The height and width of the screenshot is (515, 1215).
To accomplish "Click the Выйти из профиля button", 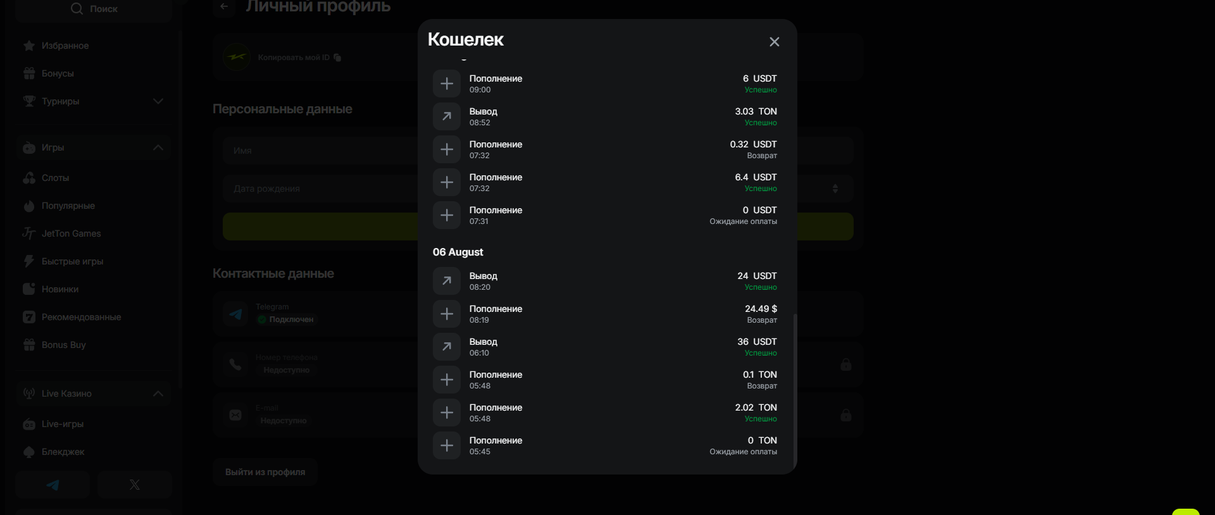I will (x=265, y=472).
